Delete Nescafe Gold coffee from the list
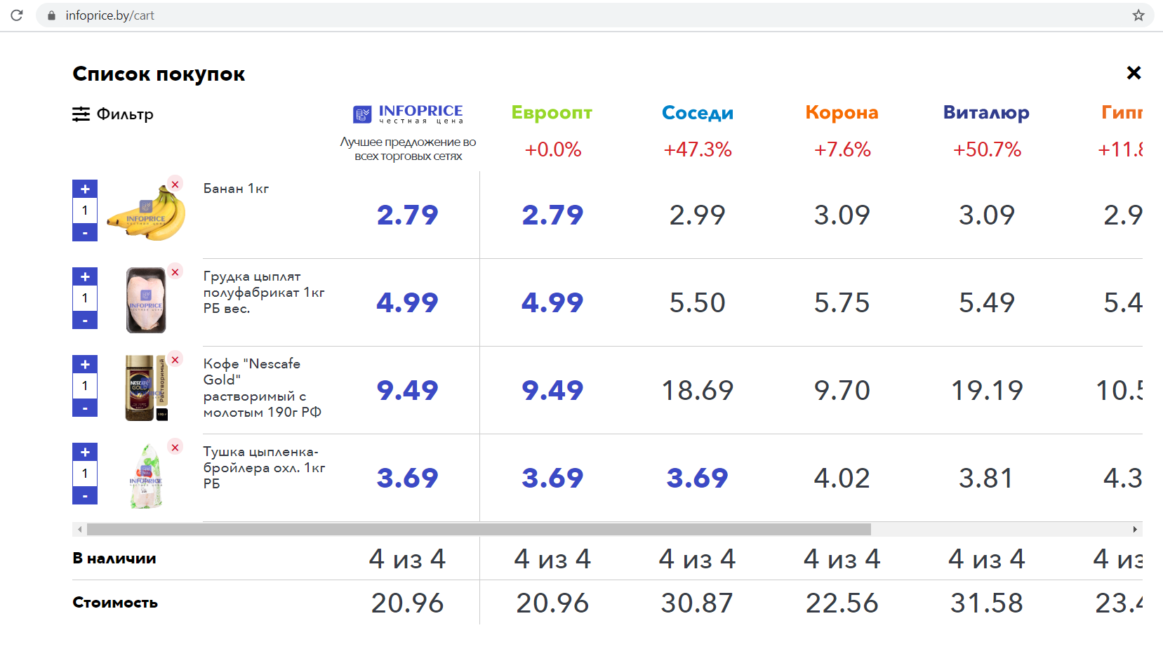The height and width of the screenshot is (649, 1163). click(x=175, y=359)
